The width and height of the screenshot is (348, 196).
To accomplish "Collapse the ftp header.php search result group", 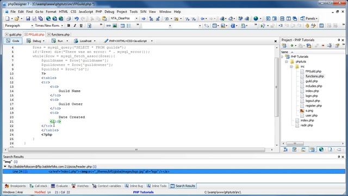I will tap(5, 167).
